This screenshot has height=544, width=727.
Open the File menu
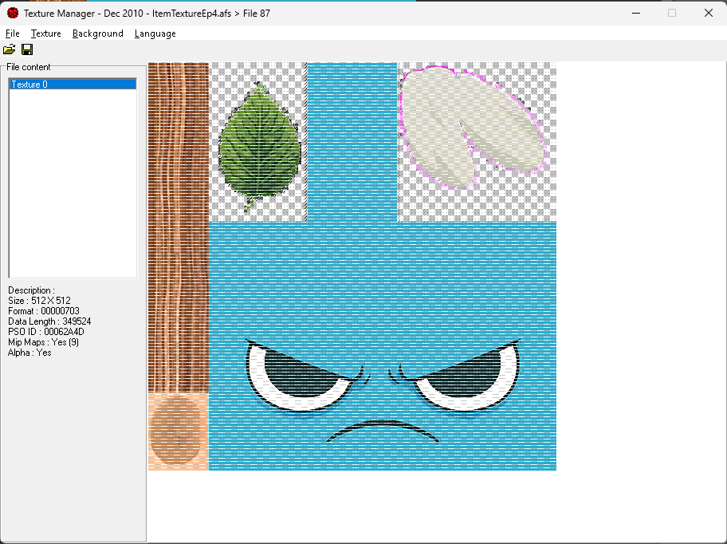tap(13, 34)
